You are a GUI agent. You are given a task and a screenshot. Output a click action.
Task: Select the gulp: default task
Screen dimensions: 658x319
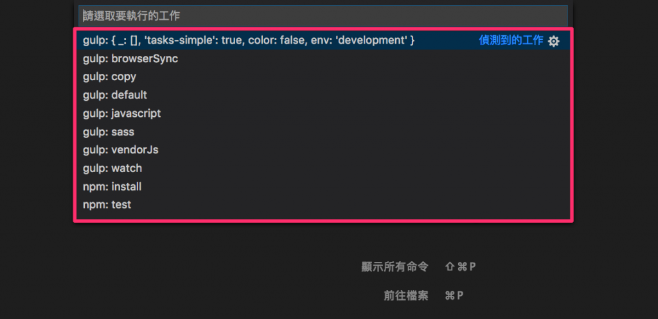click(323, 95)
